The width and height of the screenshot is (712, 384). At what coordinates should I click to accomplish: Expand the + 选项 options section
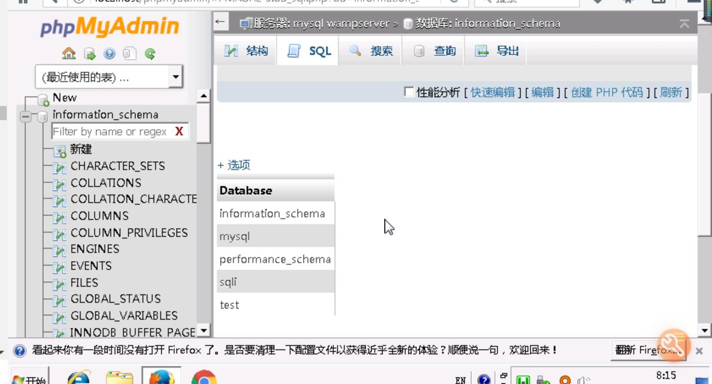point(234,165)
